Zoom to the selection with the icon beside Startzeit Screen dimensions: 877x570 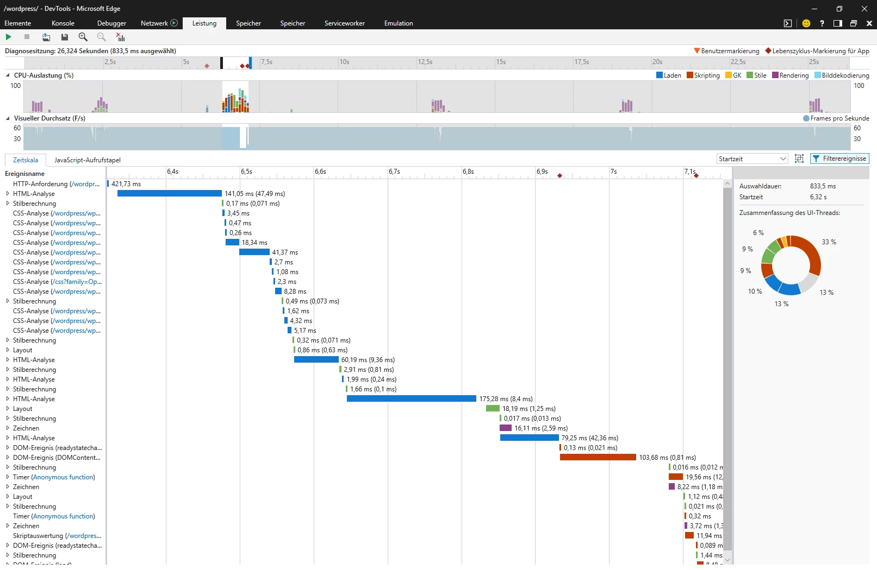(x=799, y=159)
